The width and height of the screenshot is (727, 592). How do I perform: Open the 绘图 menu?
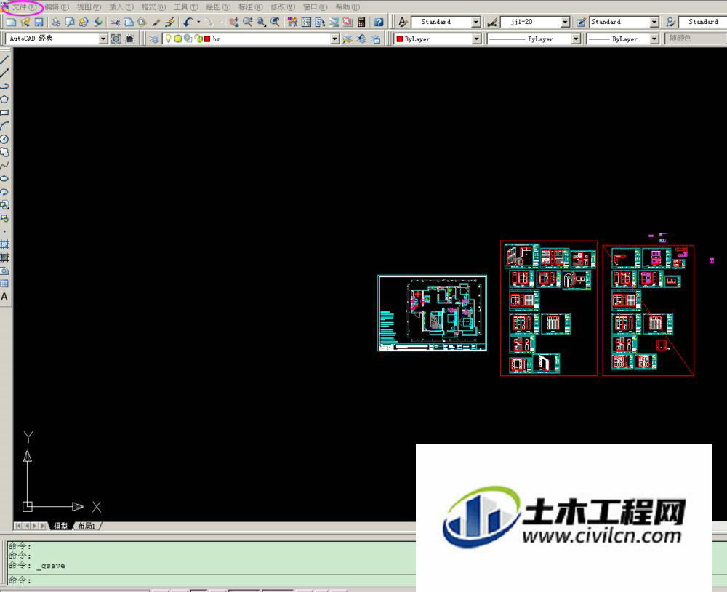click(x=218, y=7)
